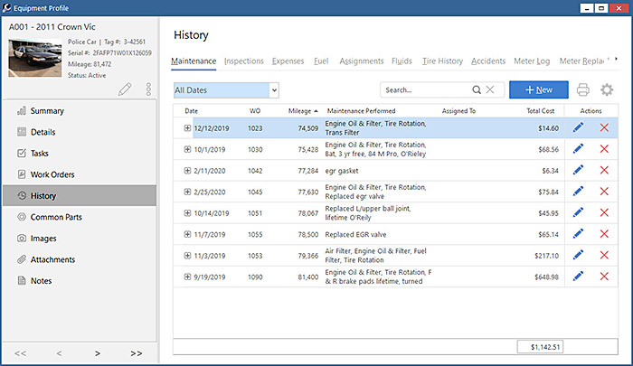Edit work order 1030 record
Viewport: 633px width, 366px height.
578,149
